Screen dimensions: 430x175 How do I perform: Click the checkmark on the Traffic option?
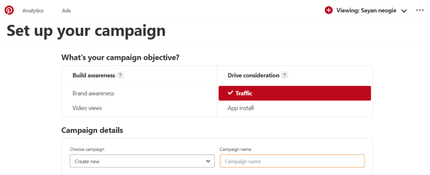tap(230, 93)
